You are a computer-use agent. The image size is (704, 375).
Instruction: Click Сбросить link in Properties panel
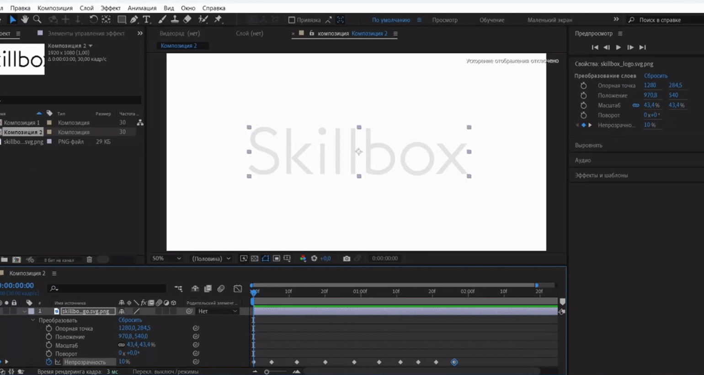coord(656,76)
